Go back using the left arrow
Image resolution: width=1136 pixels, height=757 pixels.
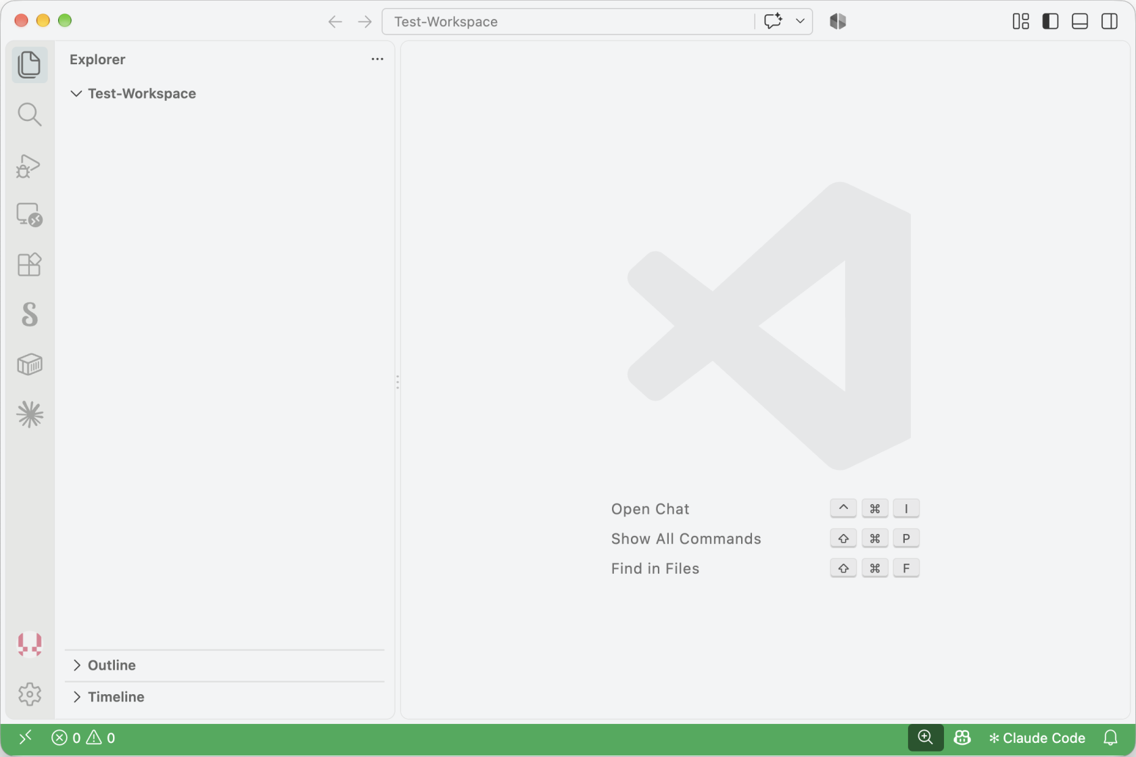335,22
